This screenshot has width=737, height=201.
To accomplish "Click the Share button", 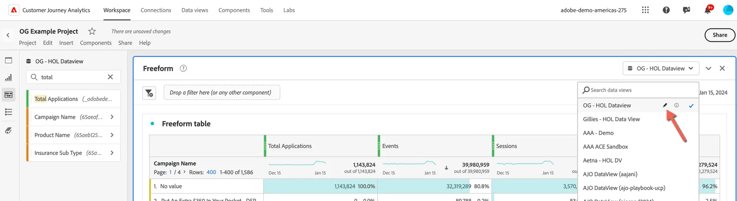I will point(720,35).
